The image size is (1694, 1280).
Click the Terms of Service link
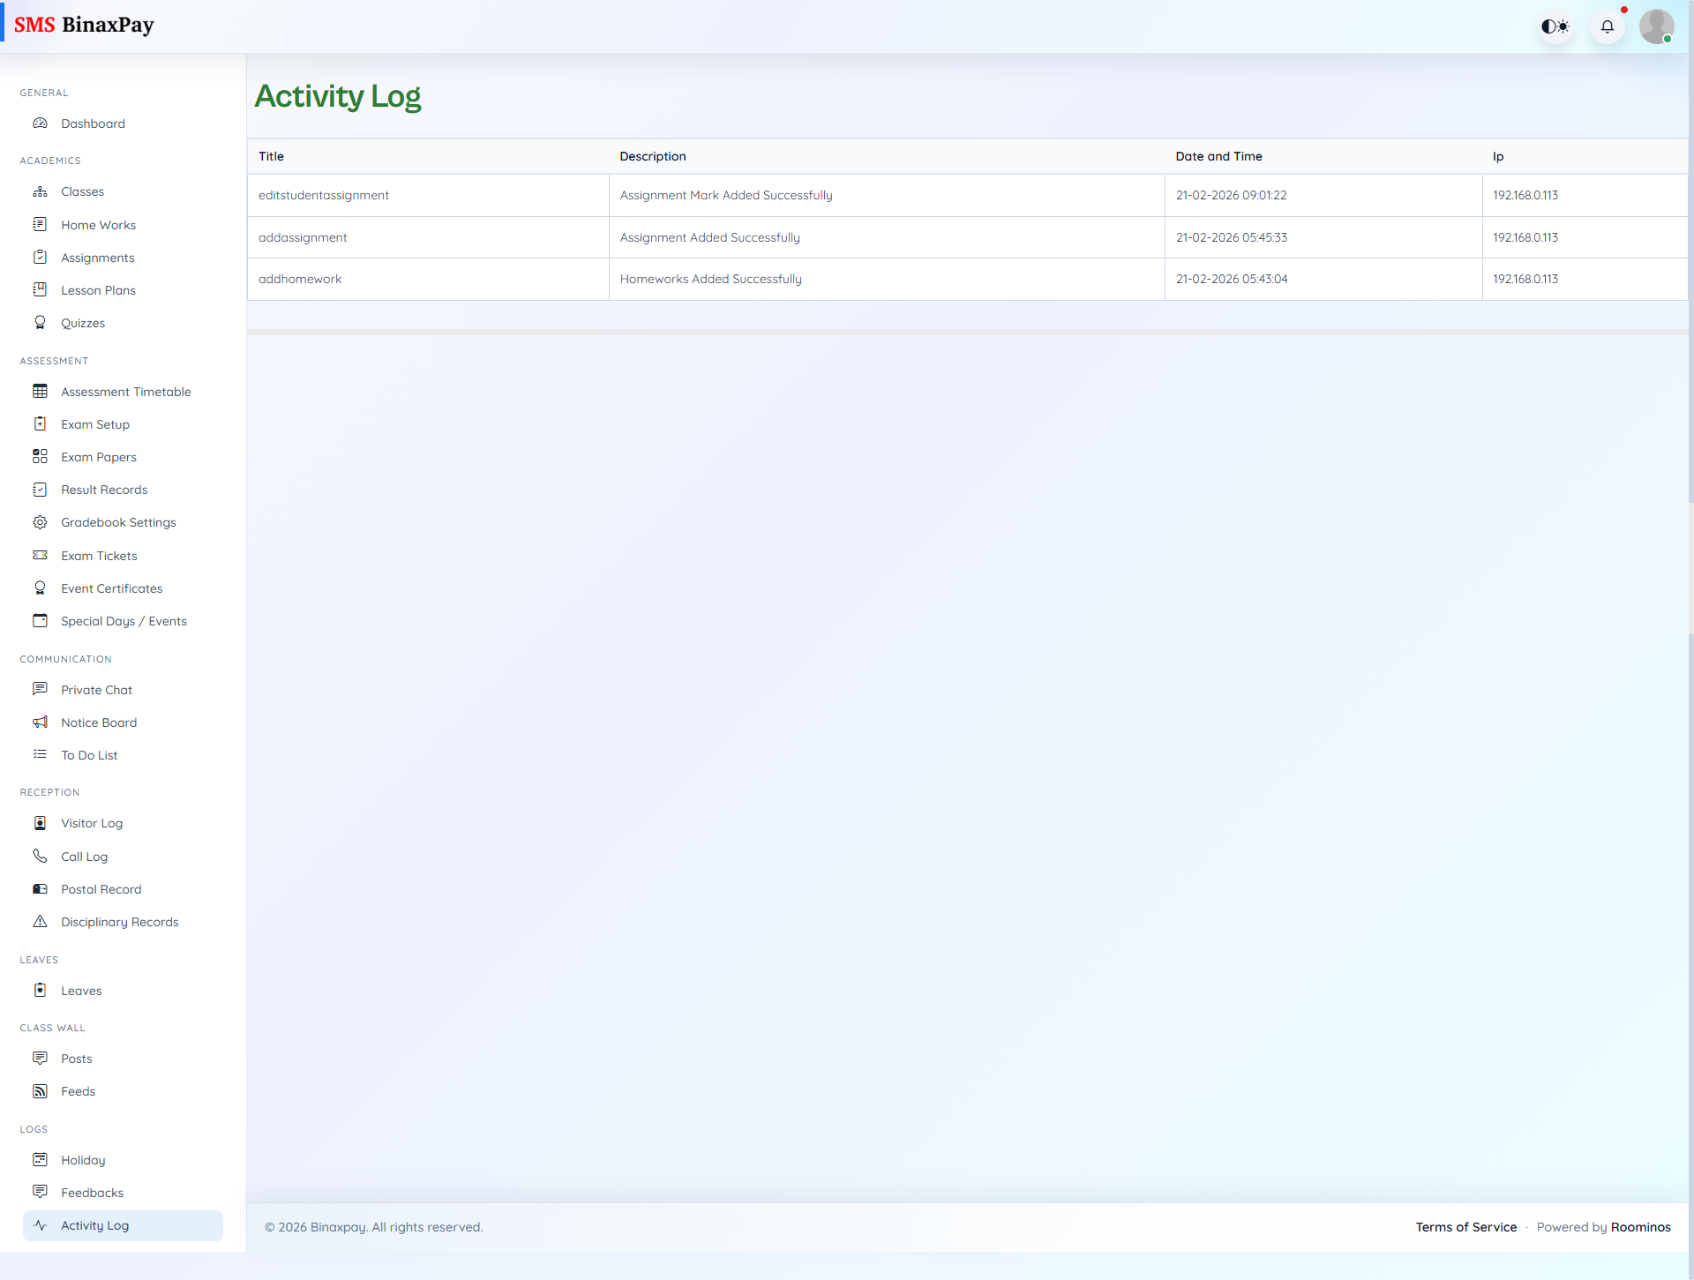click(x=1466, y=1226)
